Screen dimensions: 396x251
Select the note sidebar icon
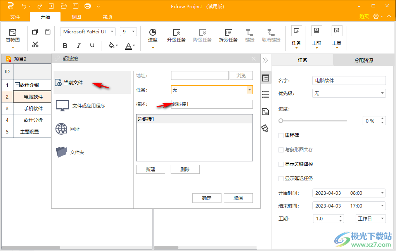tap(265, 112)
